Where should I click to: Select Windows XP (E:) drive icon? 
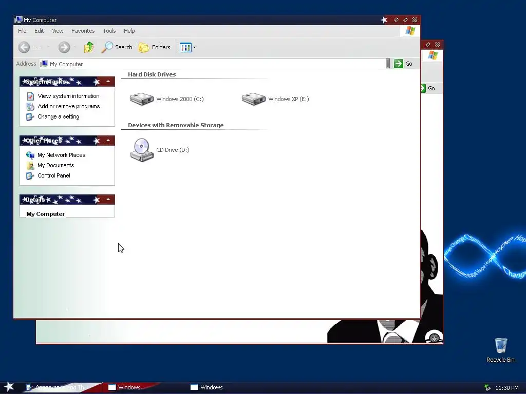(254, 99)
